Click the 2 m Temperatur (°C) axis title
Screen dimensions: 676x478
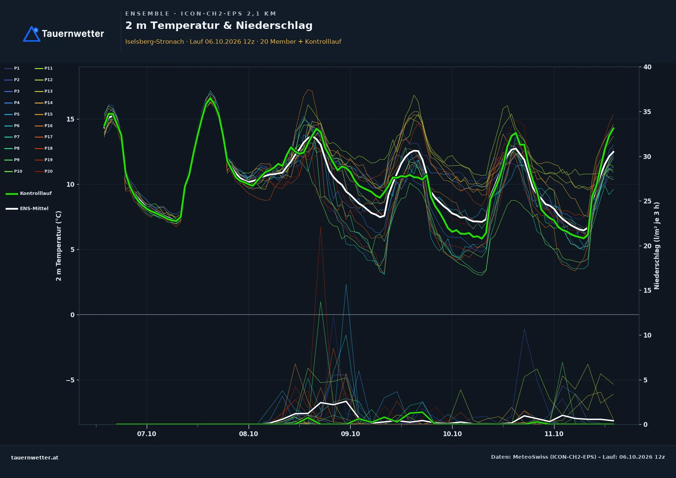pos(59,246)
